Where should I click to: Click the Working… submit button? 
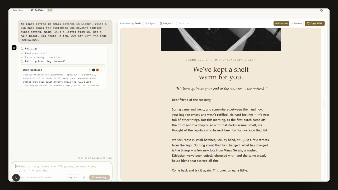pos(100,178)
